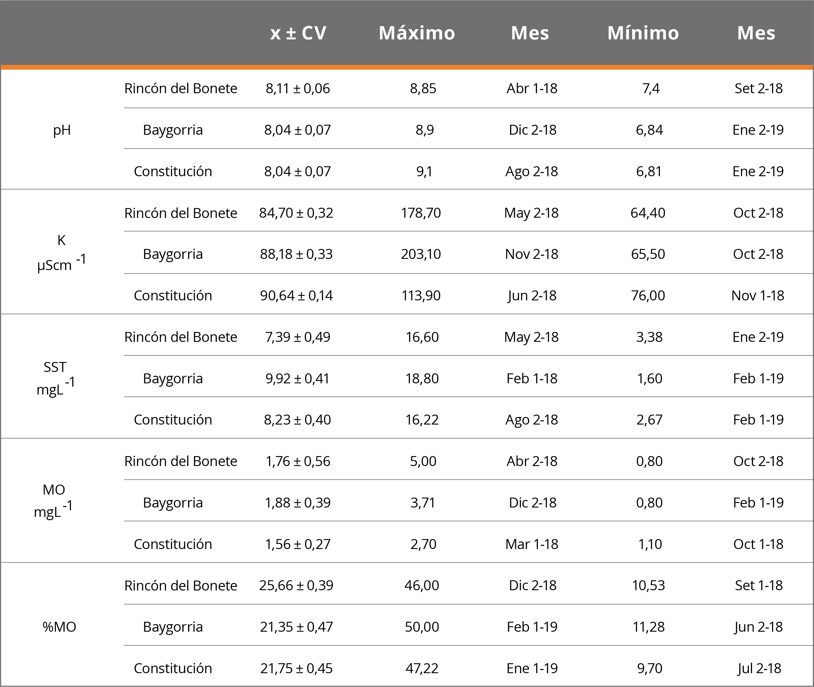This screenshot has height=687, width=814.
Task: Click the 10,53 minimum value cell
Action: coord(648,585)
